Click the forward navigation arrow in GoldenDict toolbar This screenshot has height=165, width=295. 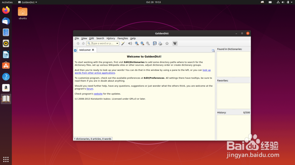click(x=83, y=43)
